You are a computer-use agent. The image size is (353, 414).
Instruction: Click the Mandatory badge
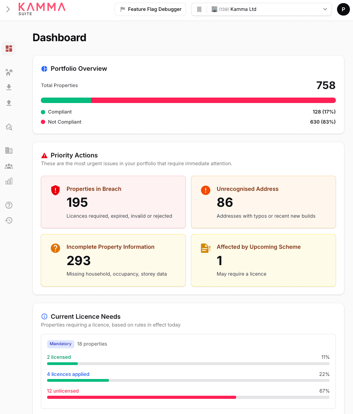(61, 344)
